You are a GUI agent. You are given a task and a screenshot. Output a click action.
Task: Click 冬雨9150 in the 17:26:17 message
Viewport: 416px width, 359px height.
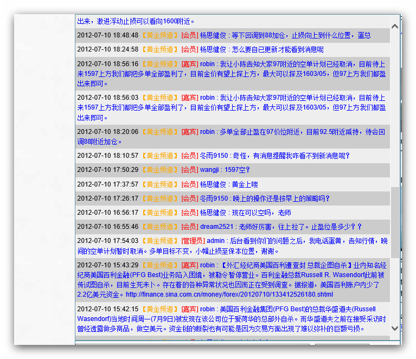[x=214, y=198]
